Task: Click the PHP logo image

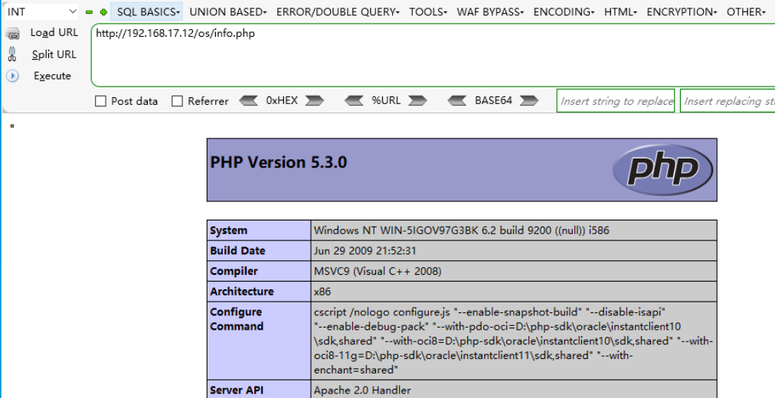Action: click(662, 170)
